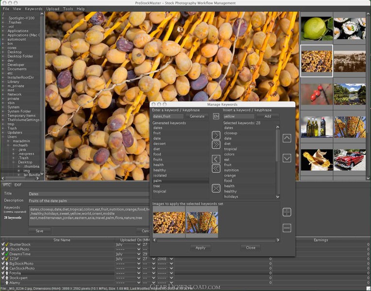Select the red vintage car thumbnail
This screenshot has height=291, width=371.
click(x=350, y=160)
